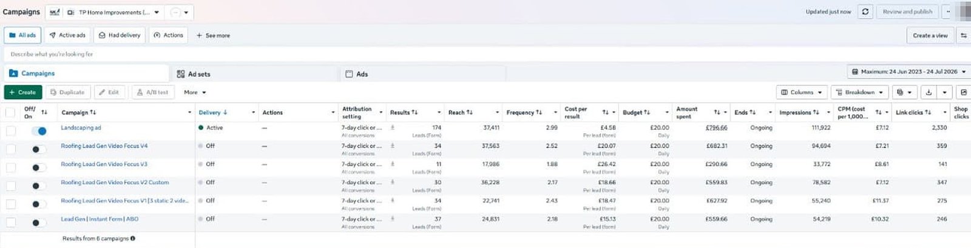Check the Lead Gen Instant Form ABO row
The image size is (971, 248).
click(x=10, y=223)
